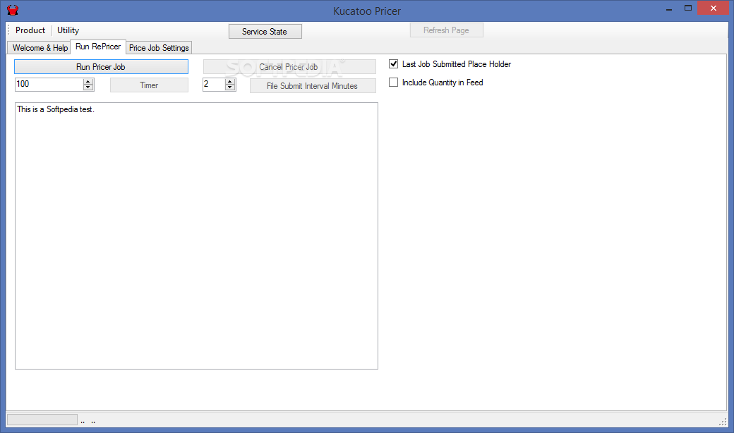Switch to the Welcome & Help tab

click(x=40, y=48)
